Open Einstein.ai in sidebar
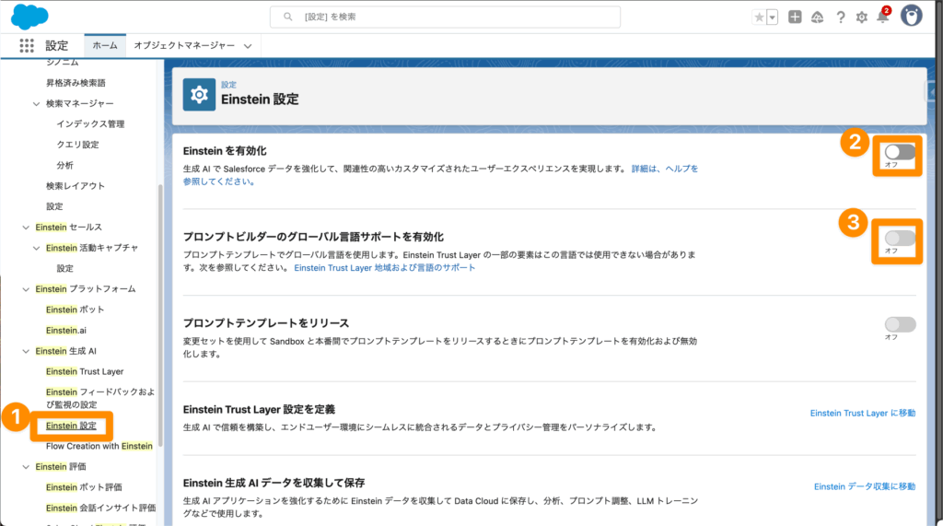This screenshot has height=526, width=943. tap(66, 331)
